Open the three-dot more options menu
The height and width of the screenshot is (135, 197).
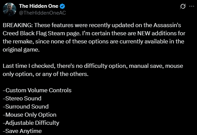192,6
